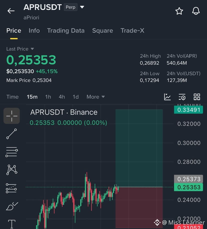
Task: Select the text annotation tool
Action: point(12,224)
